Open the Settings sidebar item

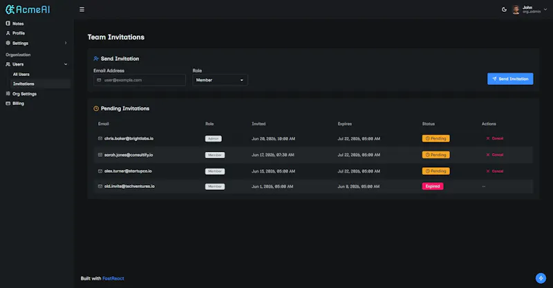pos(37,43)
